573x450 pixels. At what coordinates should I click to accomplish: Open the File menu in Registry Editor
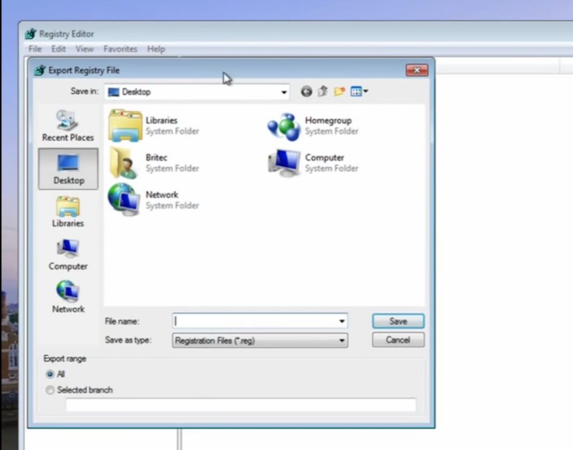(35, 49)
